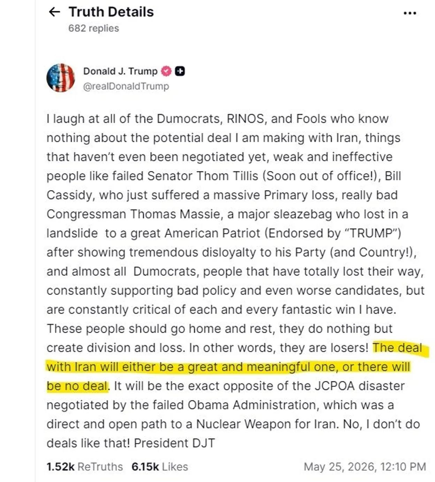Click the May 25, 2026 timestamp
Screen dimensions: 435x482
365,467
